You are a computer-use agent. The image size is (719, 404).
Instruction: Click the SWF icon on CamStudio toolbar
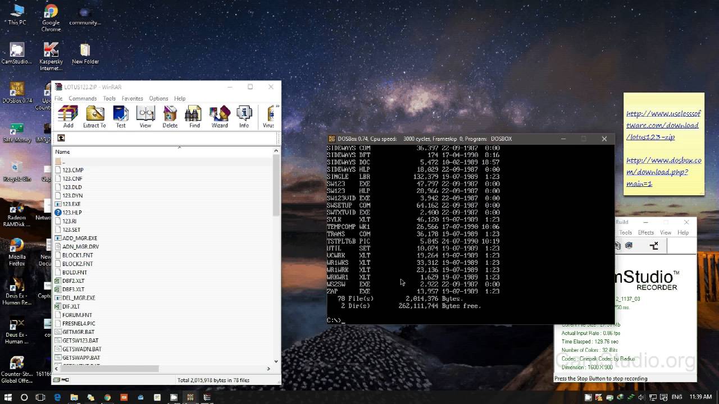click(x=629, y=245)
